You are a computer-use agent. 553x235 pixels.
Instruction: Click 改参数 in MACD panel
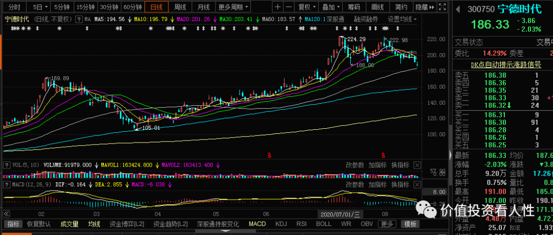pos(355,184)
